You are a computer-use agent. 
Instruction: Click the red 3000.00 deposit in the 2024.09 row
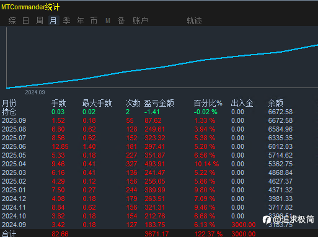click(x=244, y=225)
